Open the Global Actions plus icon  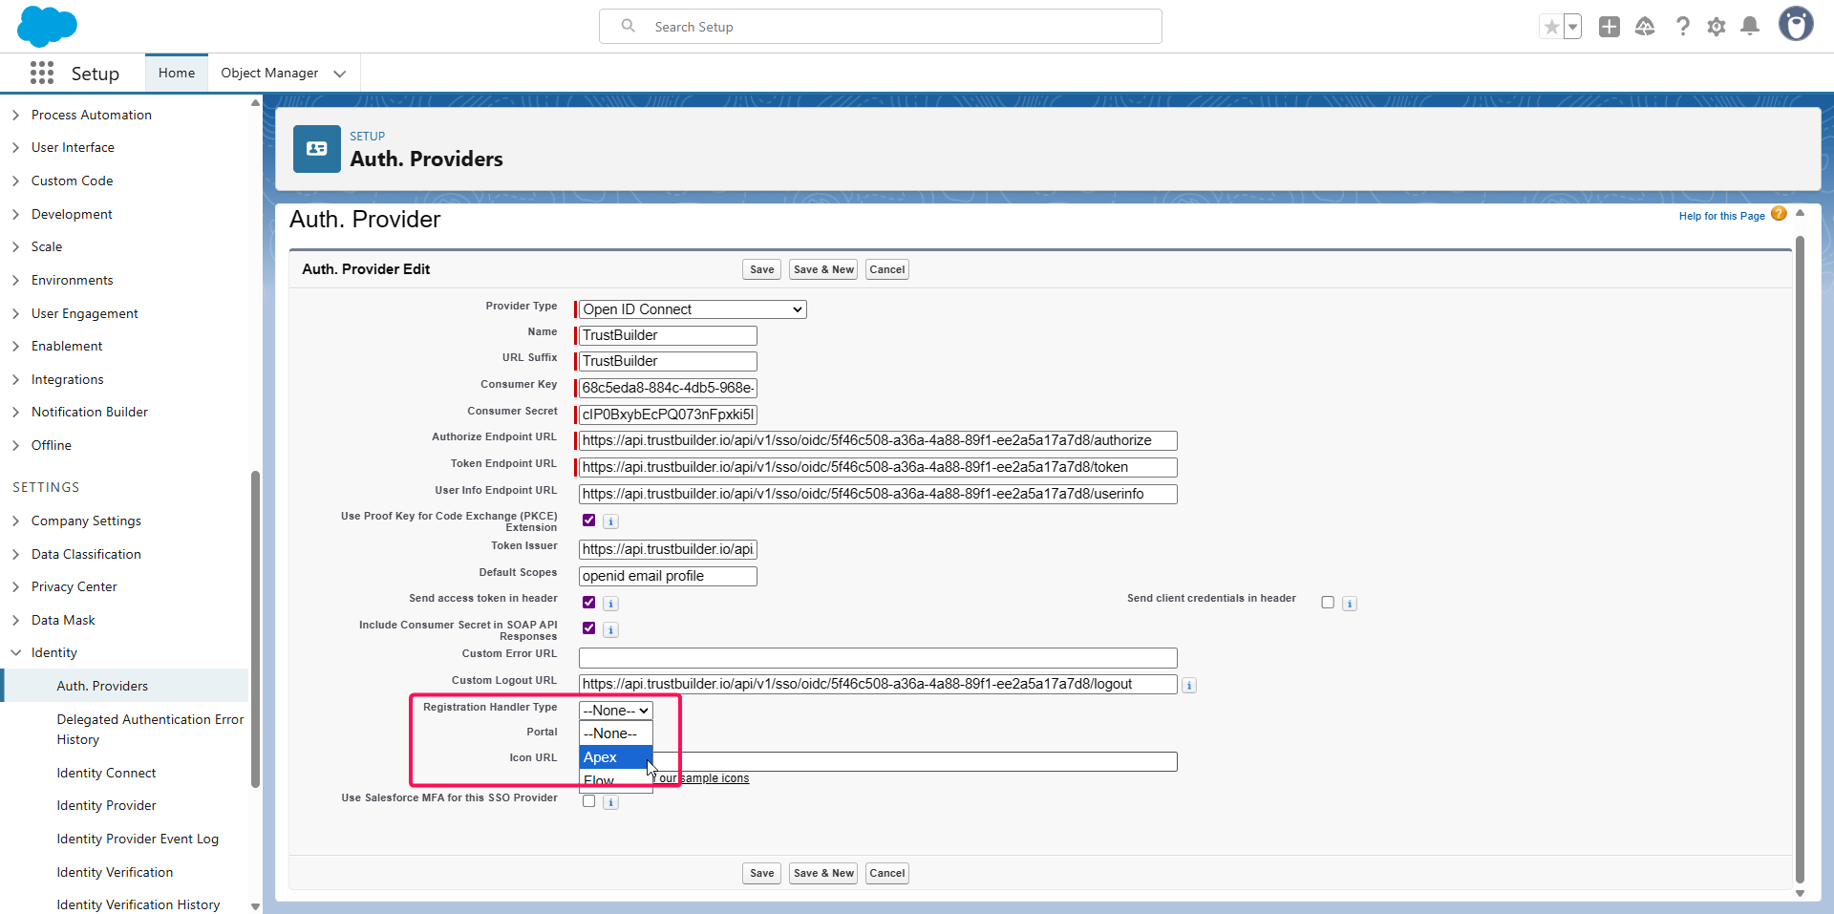click(1610, 27)
